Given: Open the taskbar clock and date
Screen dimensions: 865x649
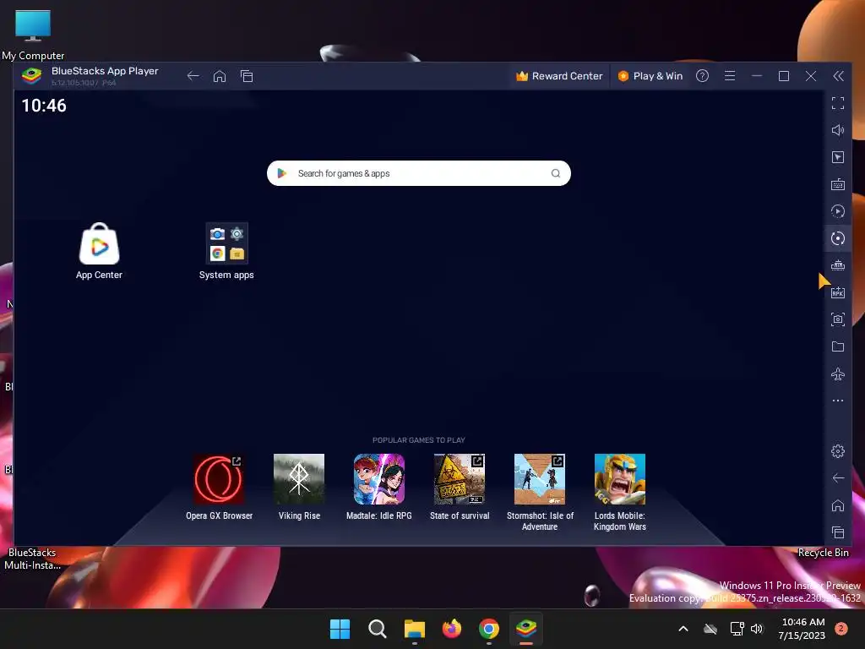Looking at the screenshot, I should click(x=802, y=629).
